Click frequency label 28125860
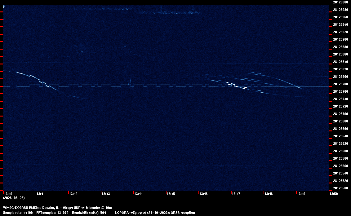The image size is (351, 216). [x=340, y=55]
